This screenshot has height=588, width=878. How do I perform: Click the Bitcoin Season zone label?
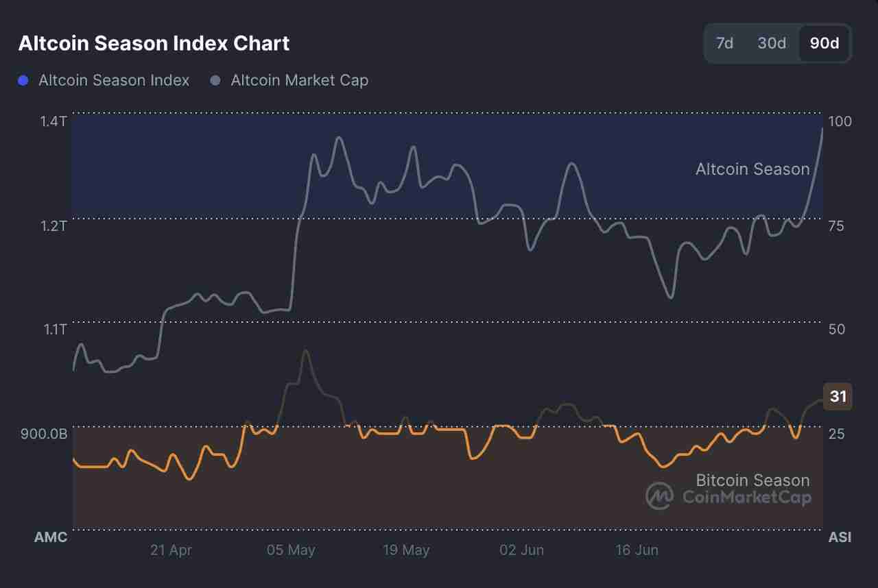(752, 480)
